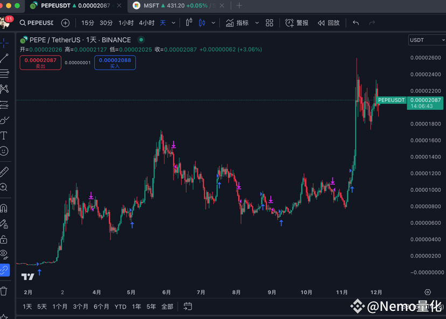Expand the chart style dropdown arrow
The image size is (446, 319).
tap(213, 23)
